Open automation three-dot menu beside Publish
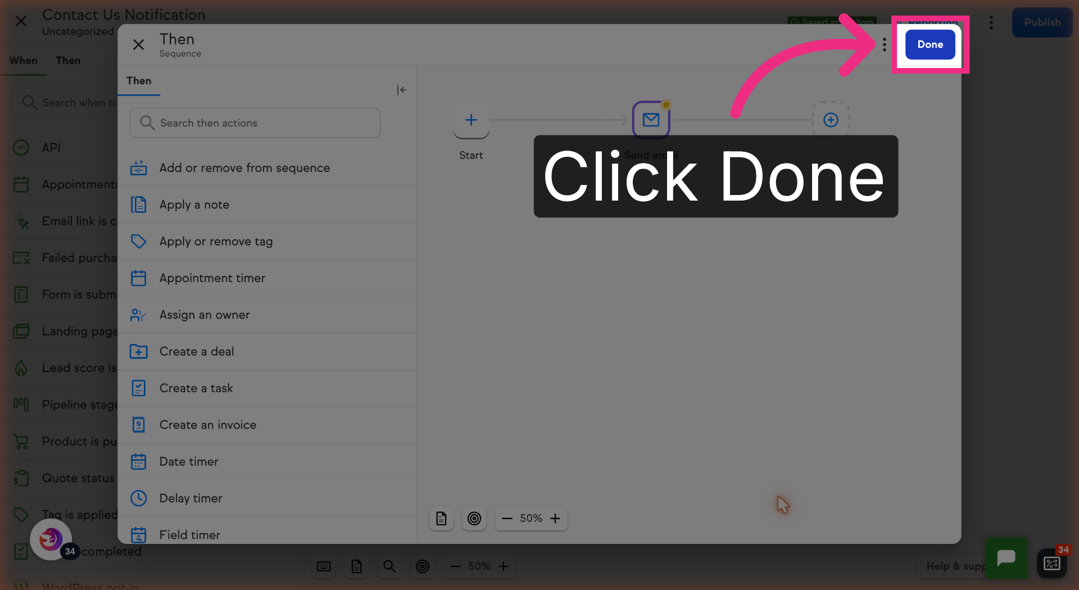1079x590 pixels. point(991,22)
